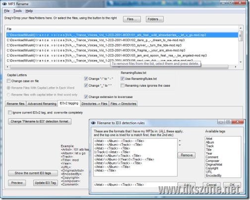Switch to the Rename files tab

pyautogui.click(x=15, y=103)
